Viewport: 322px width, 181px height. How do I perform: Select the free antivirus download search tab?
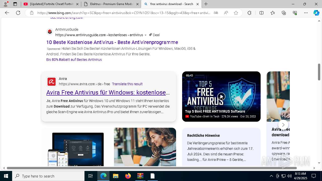coord(171,4)
